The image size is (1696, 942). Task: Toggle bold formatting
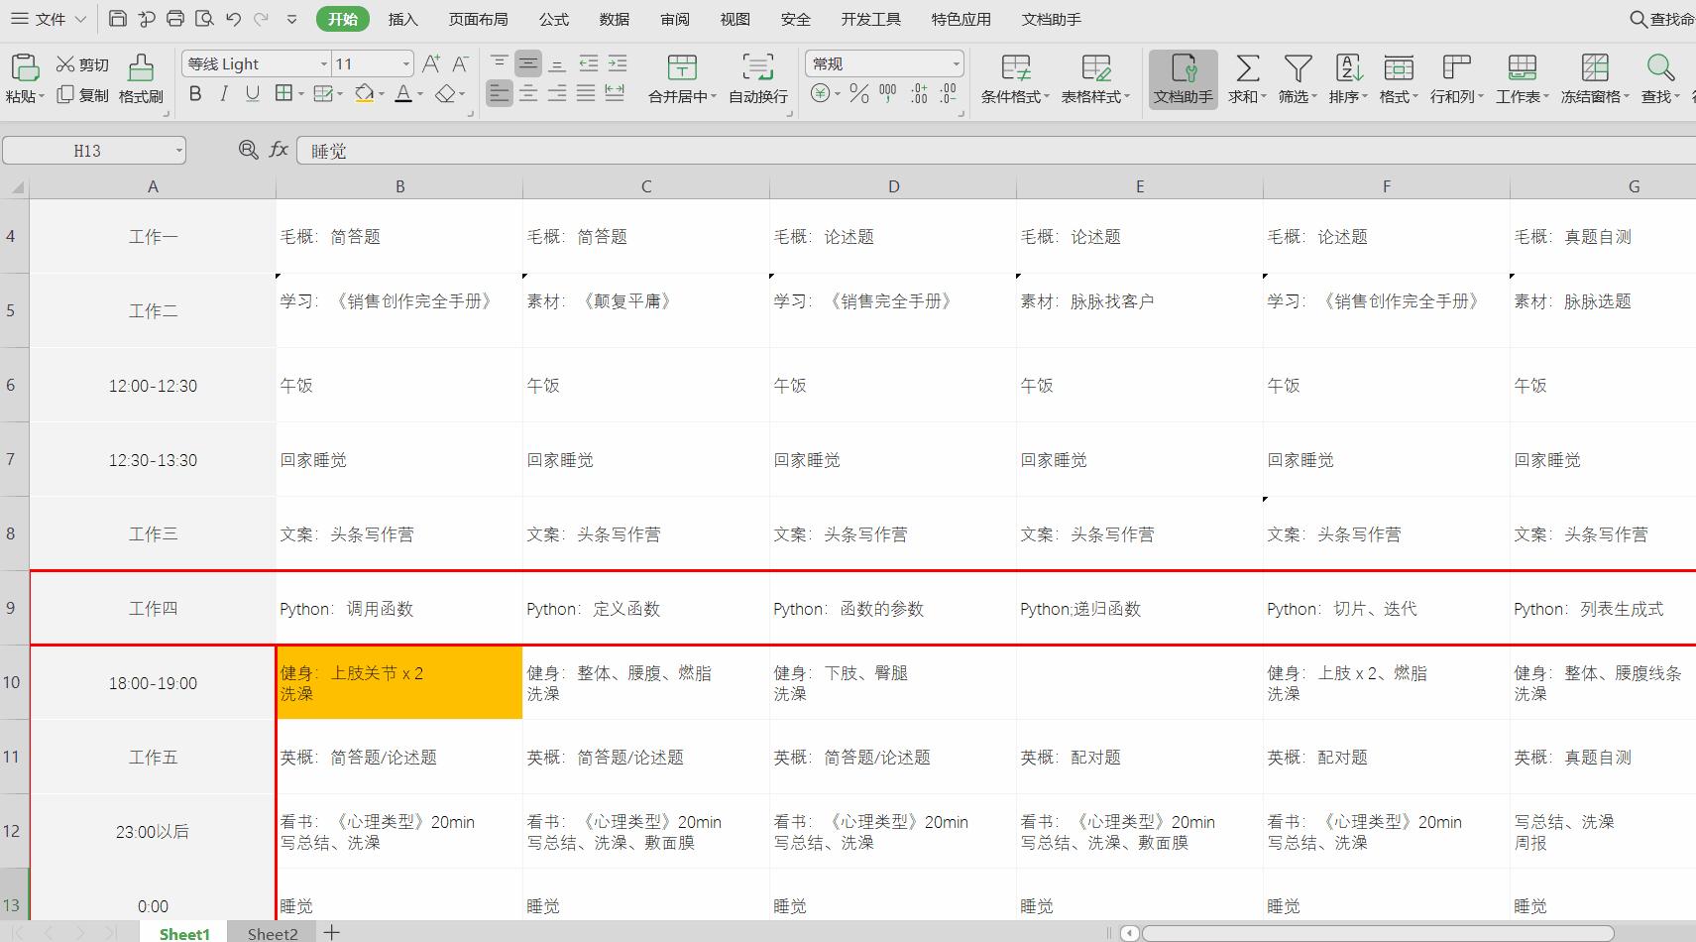[194, 94]
